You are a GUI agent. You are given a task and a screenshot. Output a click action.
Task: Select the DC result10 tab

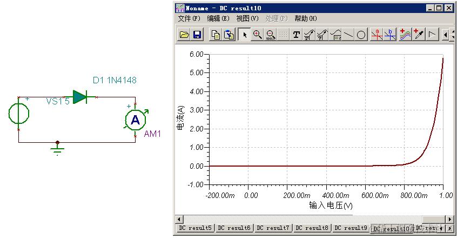pyautogui.click(x=392, y=229)
